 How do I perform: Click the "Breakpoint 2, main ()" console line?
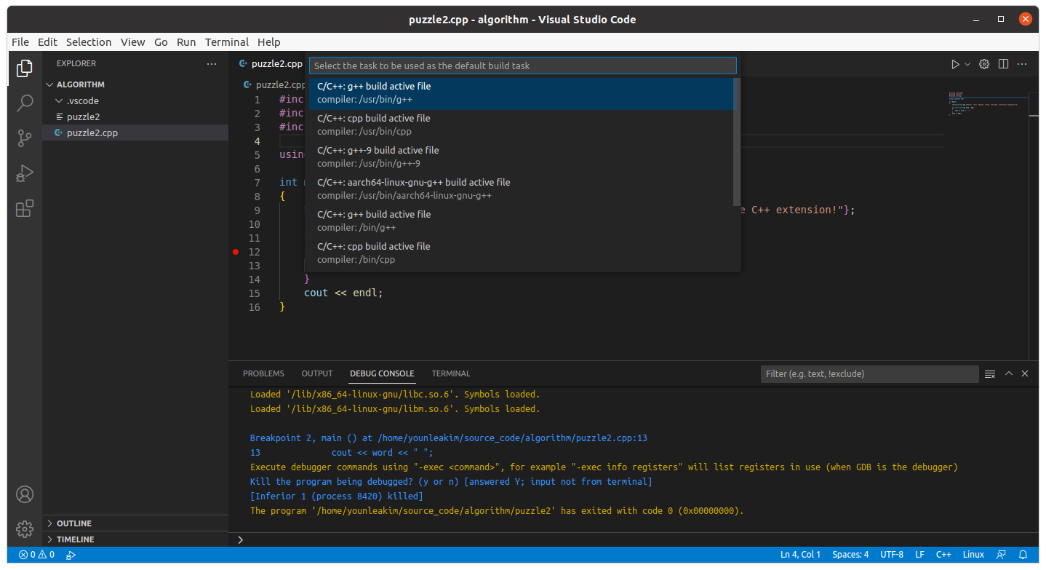[x=449, y=438]
